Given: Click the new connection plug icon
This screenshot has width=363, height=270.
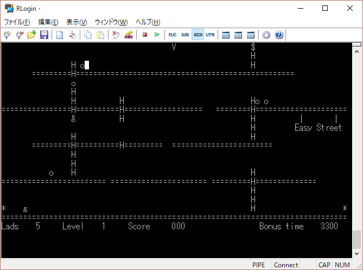Looking at the screenshot, I should (8, 35).
